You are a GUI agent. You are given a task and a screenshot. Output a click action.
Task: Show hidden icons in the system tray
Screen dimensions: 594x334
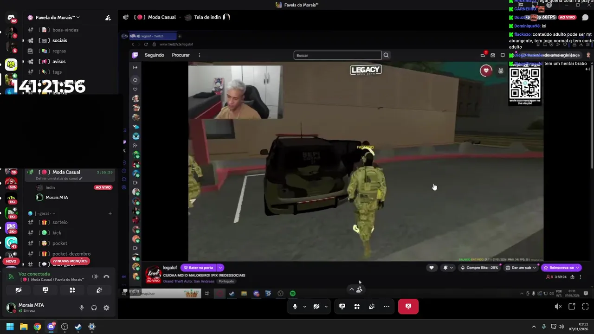point(534,327)
